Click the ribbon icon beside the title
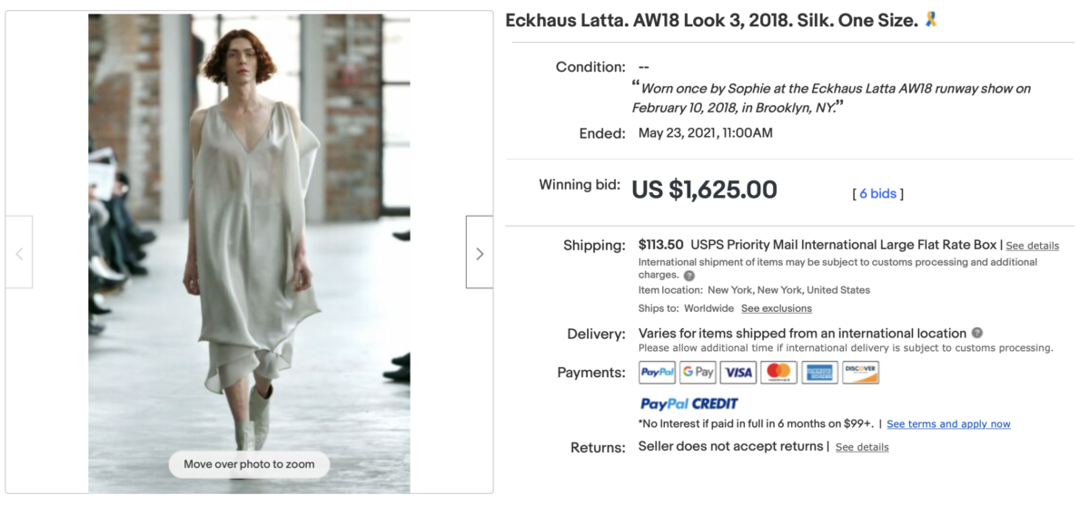 [x=931, y=19]
